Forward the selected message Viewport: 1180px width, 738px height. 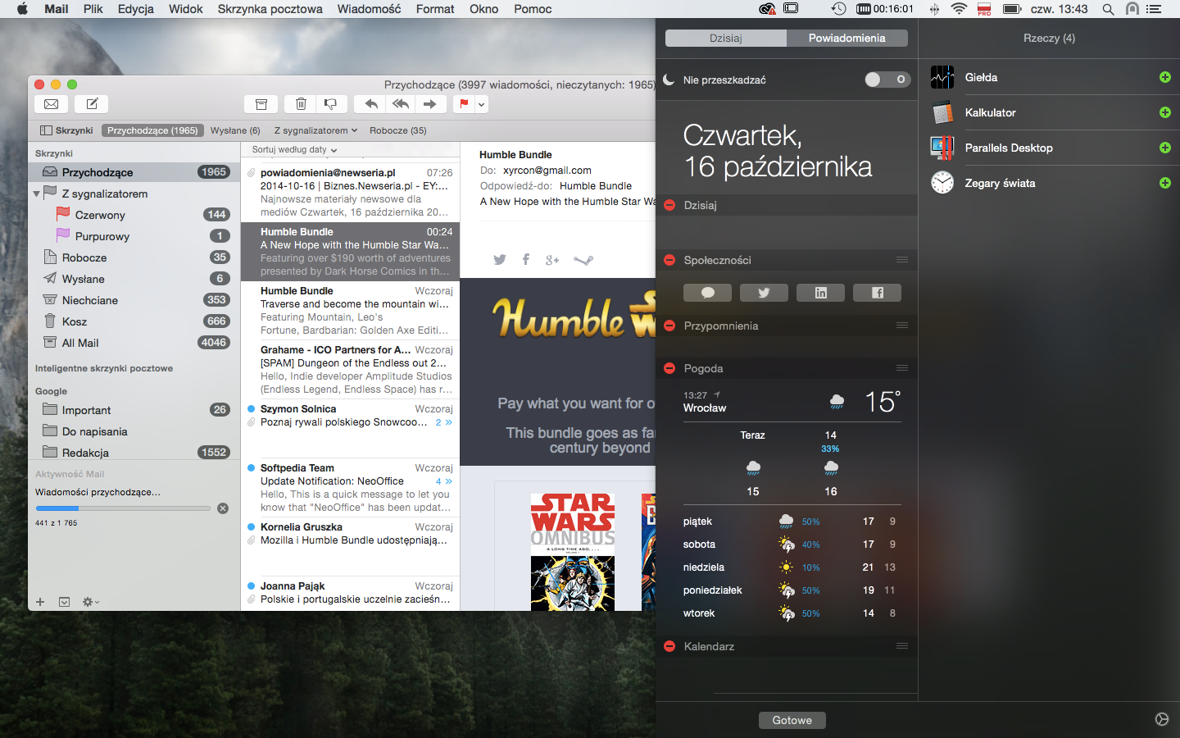(x=430, y=104)
